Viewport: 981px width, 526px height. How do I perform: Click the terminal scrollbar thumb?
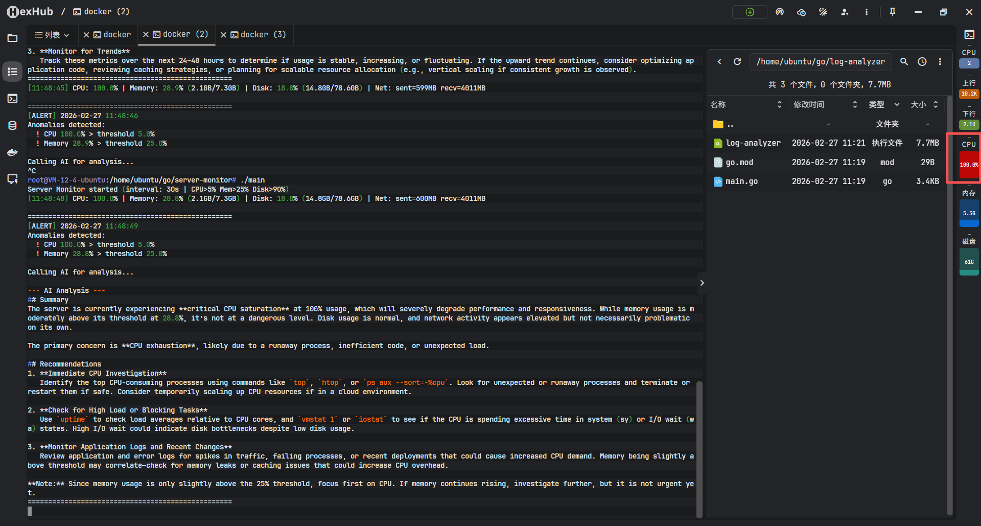tap(699, 449)
